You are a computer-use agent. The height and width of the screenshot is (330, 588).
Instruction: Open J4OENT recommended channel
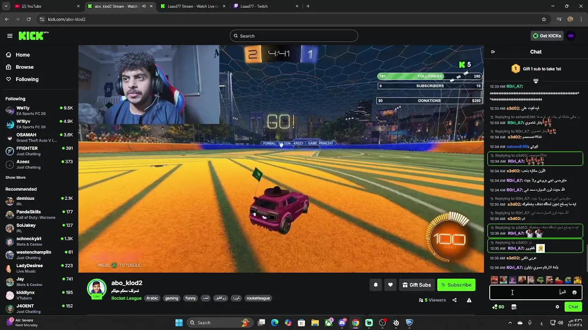click(39, 308)
